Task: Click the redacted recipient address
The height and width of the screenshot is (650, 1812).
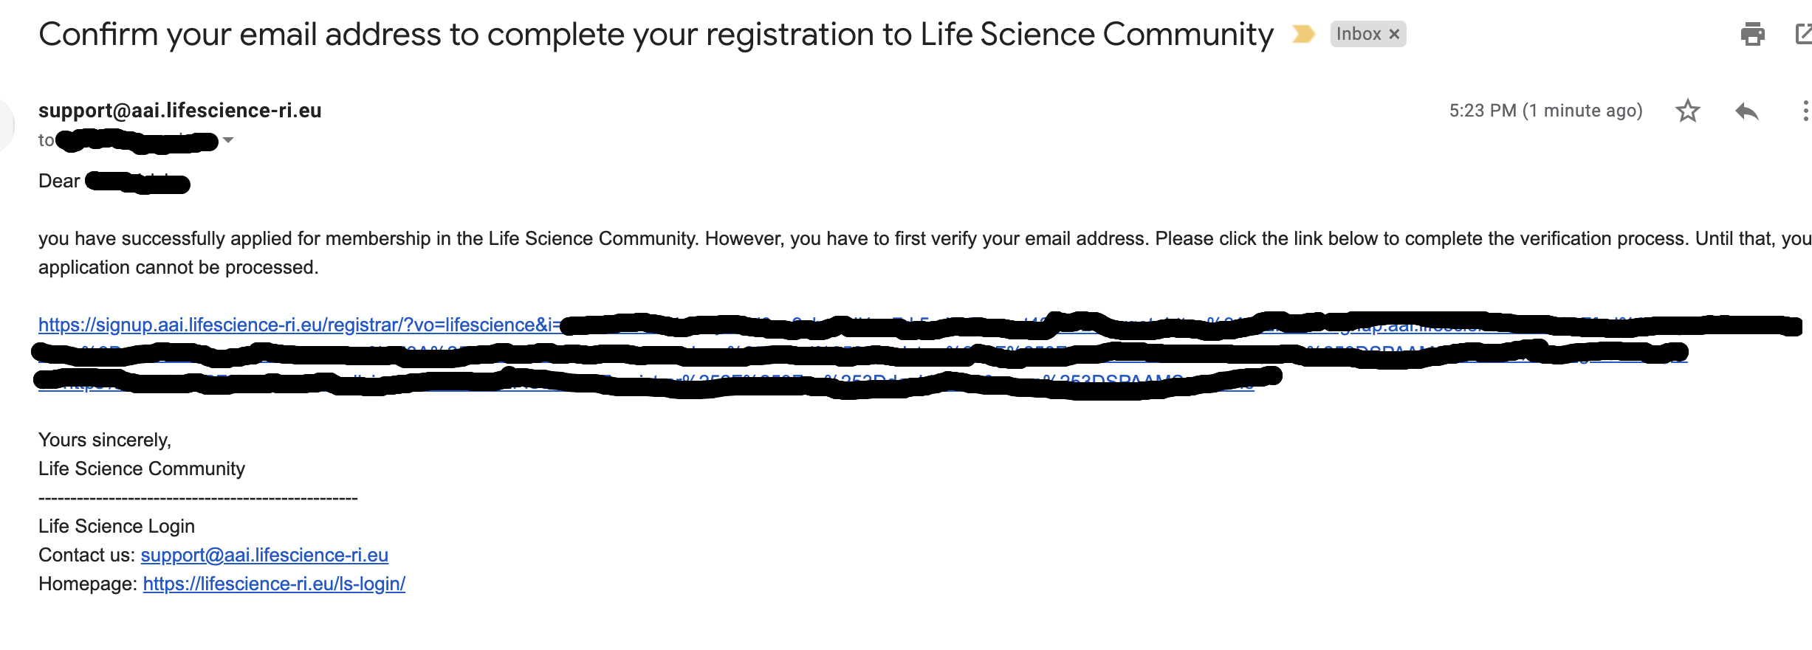Action: [x=138, y=140]
